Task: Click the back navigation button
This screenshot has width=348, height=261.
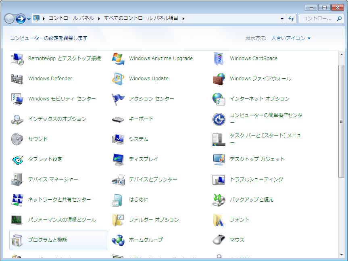Action: (x=9, y=19)
